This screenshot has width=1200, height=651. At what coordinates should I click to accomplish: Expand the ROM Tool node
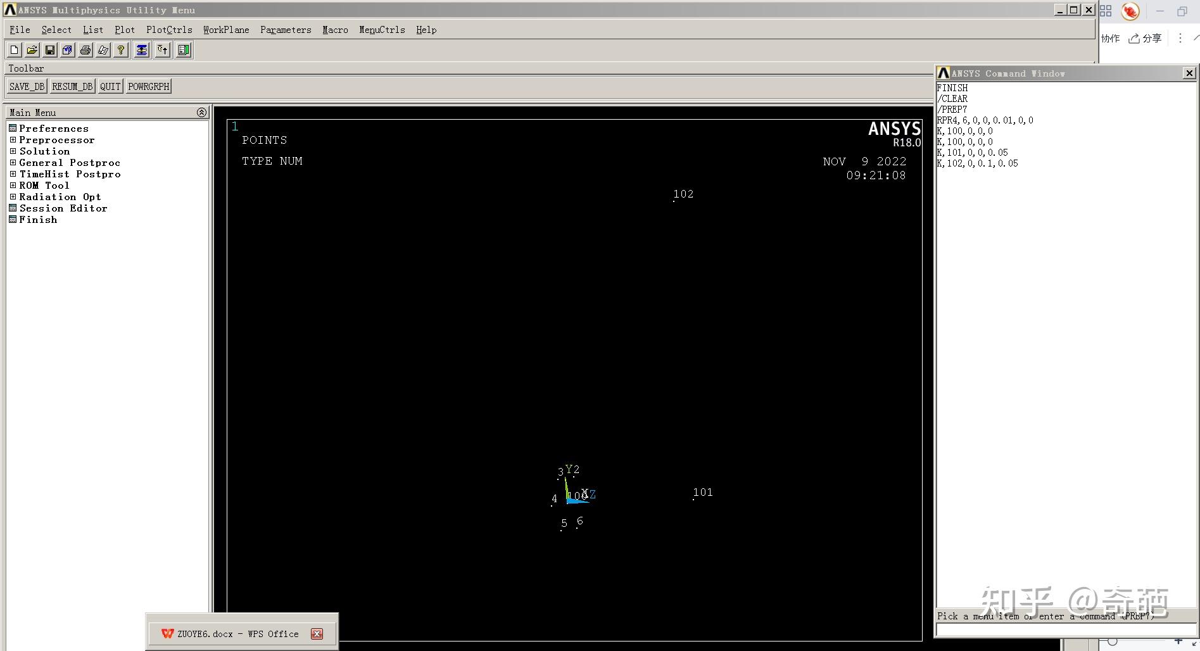13,186
